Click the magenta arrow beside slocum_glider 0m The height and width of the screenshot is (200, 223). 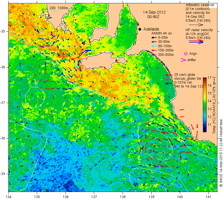[169, 79]
